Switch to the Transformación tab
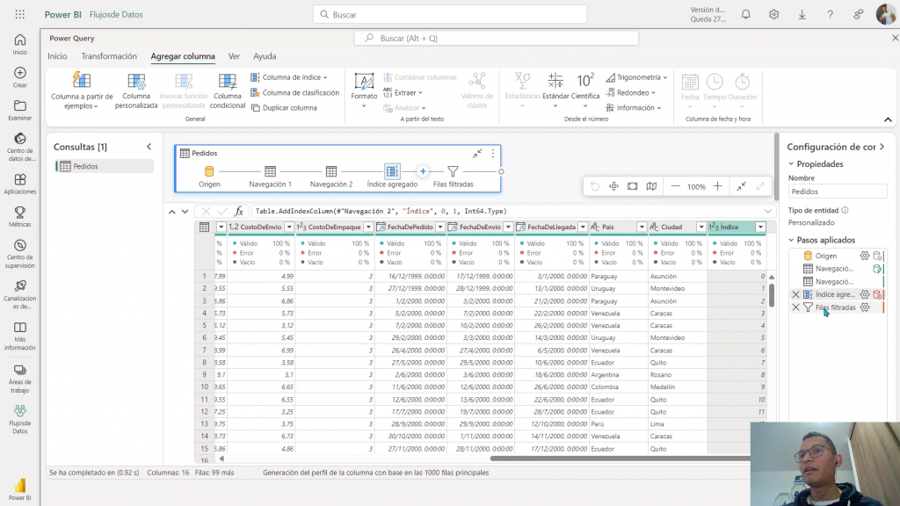The width and height of the screenshot is (900, 506). click(109, 56)
